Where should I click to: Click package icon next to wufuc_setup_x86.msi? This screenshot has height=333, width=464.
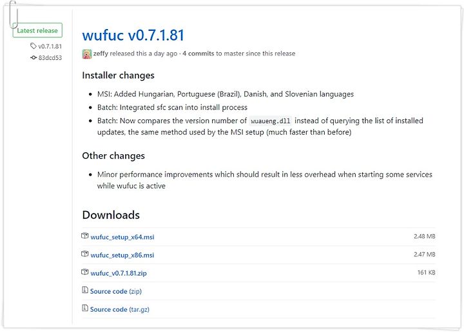coord(85,254)
